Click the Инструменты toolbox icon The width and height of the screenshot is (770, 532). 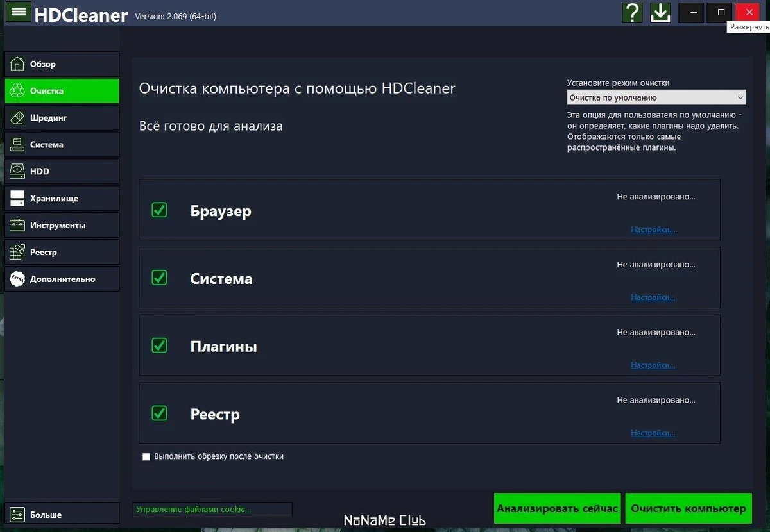tap(17, 226)
